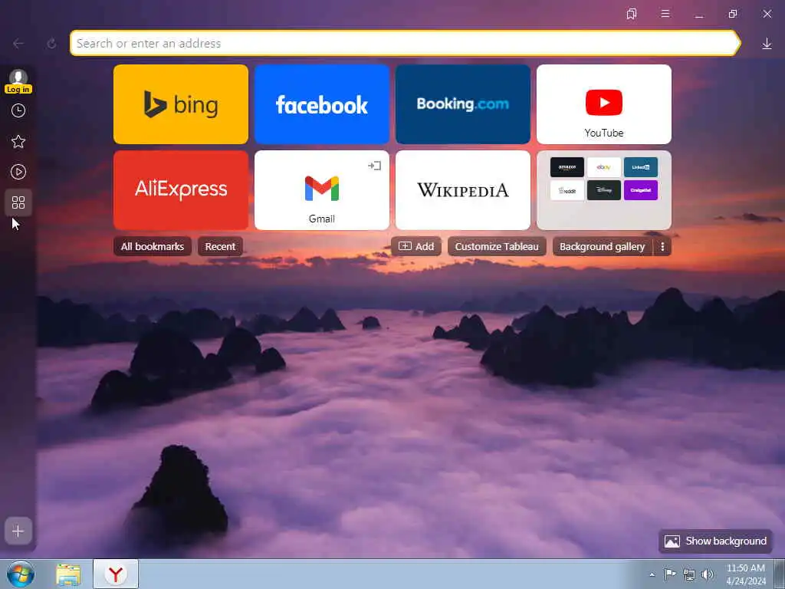The height and width of the screenshot is (589, 785).
Task: Open the Booking.com tile
Action: point(462,104)
